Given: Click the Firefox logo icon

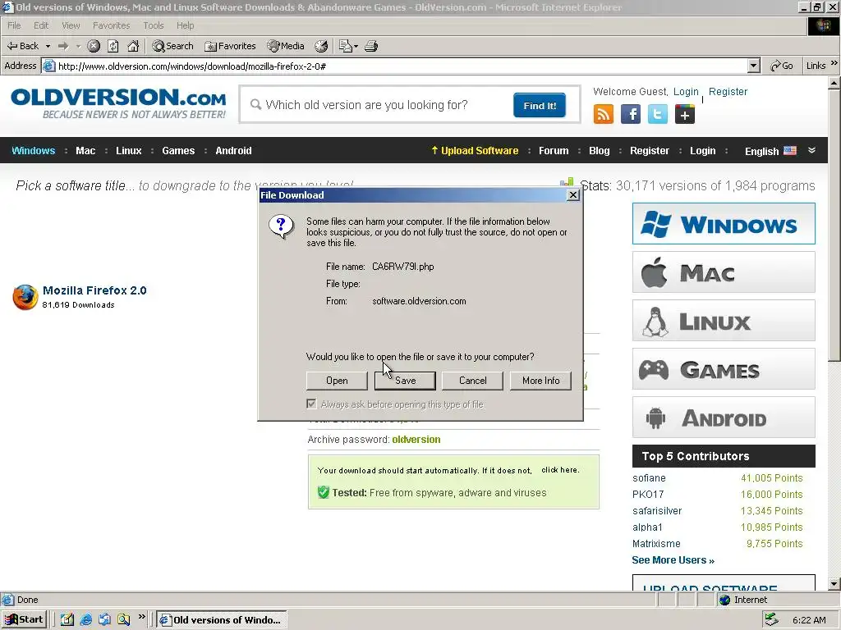Looking at the screenshot, I should tap(25, 297).
